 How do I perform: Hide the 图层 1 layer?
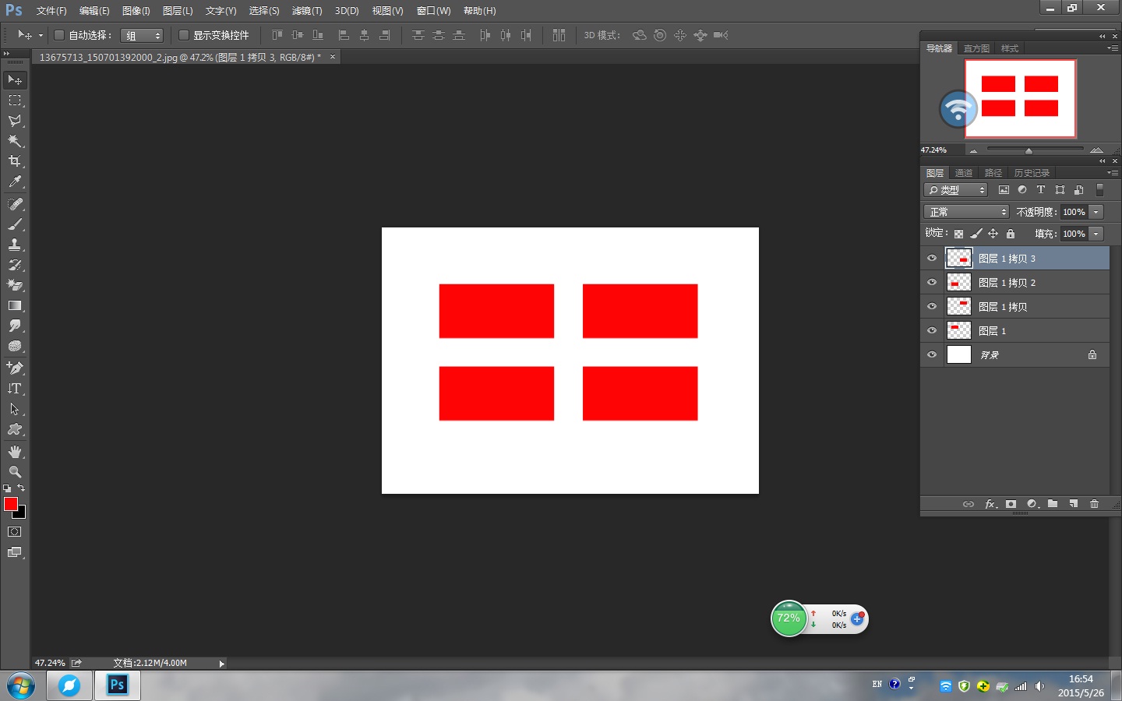[x=932, y=331]
